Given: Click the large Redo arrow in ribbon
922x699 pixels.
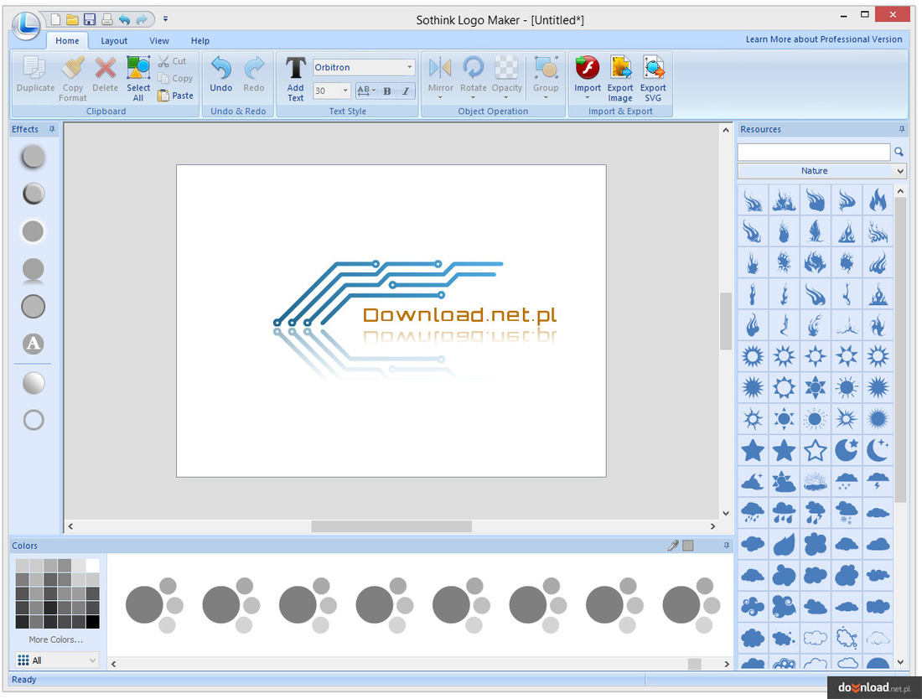Looking at the screenshot, I should [x=254, y=75].
